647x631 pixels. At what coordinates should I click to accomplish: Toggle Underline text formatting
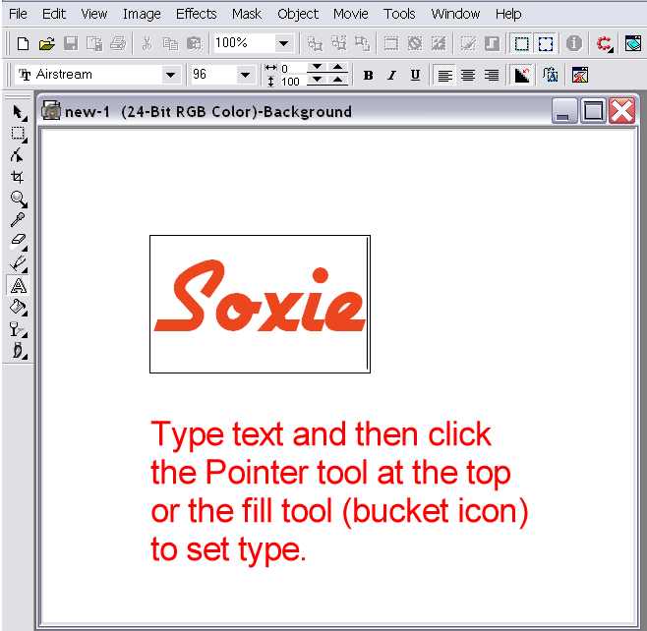click(415, 76)
